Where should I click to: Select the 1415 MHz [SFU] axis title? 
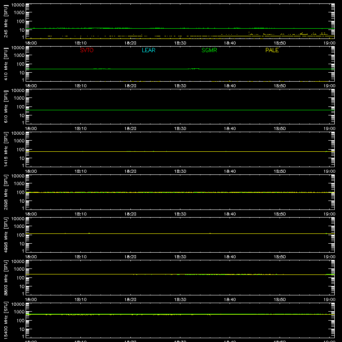point(6,149)
